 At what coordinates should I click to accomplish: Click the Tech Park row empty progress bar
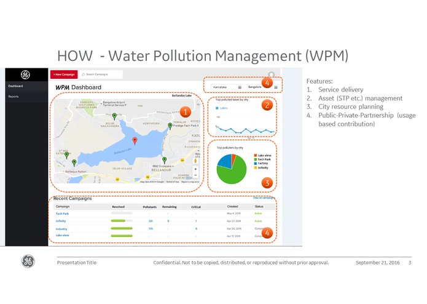click(122, 213)
